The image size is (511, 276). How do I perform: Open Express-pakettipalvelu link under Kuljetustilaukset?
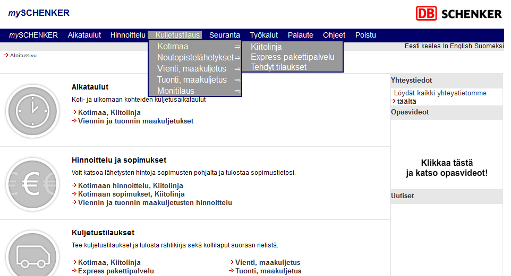coord(116,271)
